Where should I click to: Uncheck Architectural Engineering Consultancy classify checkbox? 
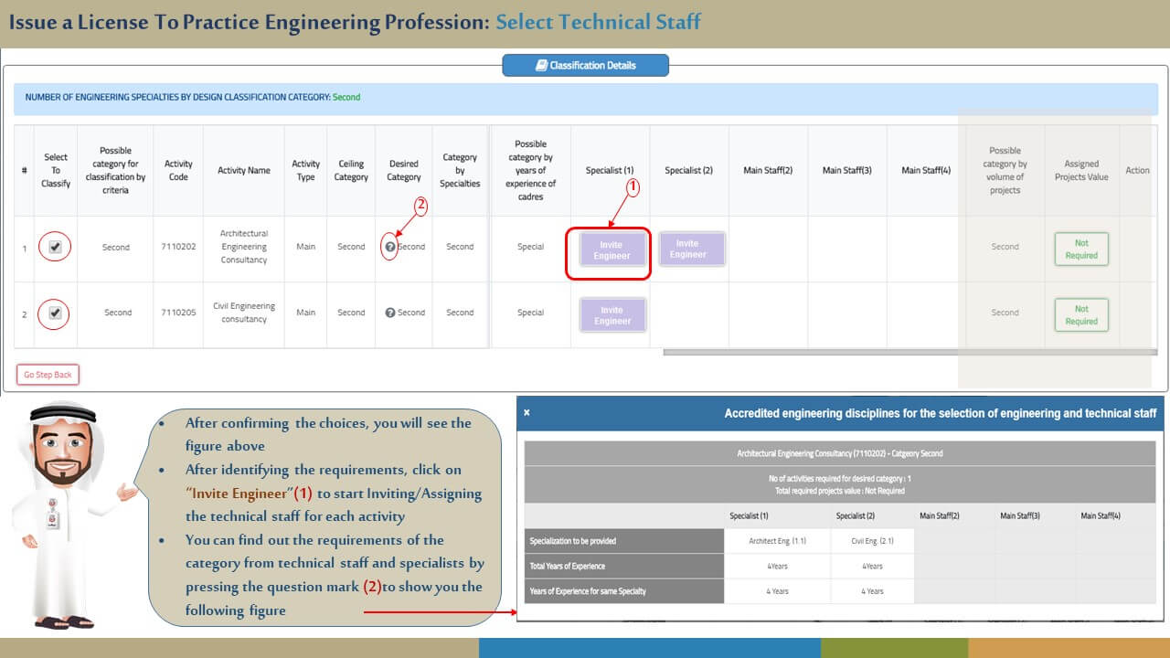pos(56,247)
